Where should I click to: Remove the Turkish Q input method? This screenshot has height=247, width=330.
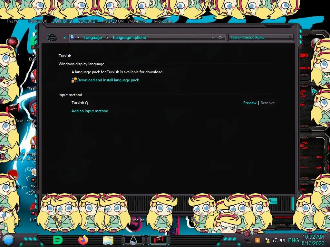267,103
